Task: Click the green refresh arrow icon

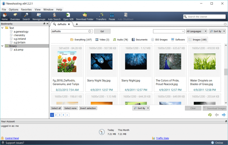Action: pos(210,115)
